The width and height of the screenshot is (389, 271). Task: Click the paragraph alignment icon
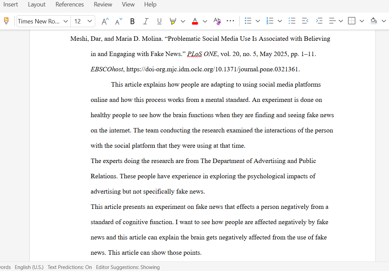point(332,21)
